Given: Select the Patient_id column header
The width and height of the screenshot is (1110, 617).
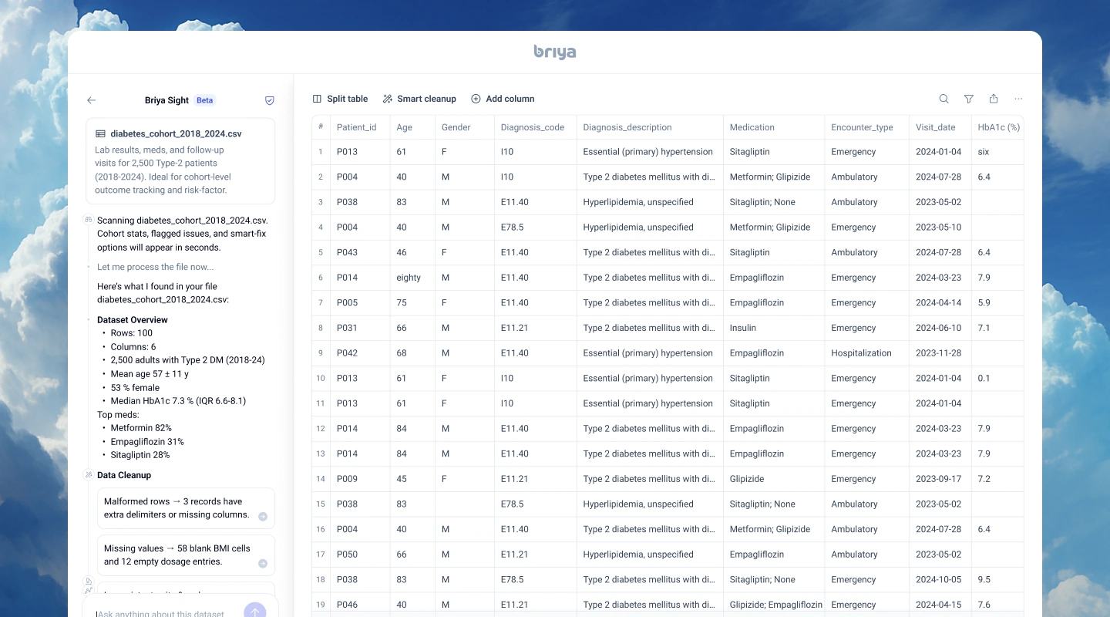Looking at the screenshot, I should (x=360, y=127).
